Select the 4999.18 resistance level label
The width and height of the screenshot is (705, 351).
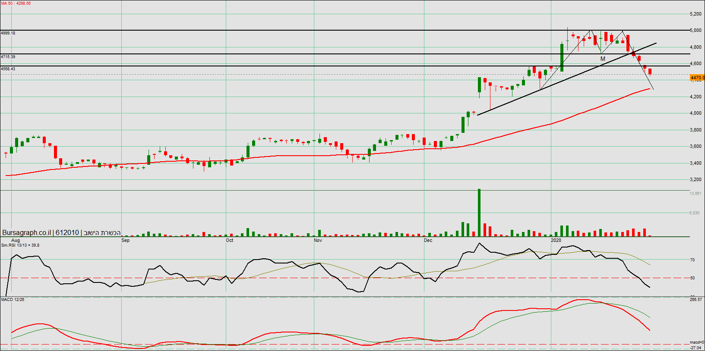[x=8, y=33]
